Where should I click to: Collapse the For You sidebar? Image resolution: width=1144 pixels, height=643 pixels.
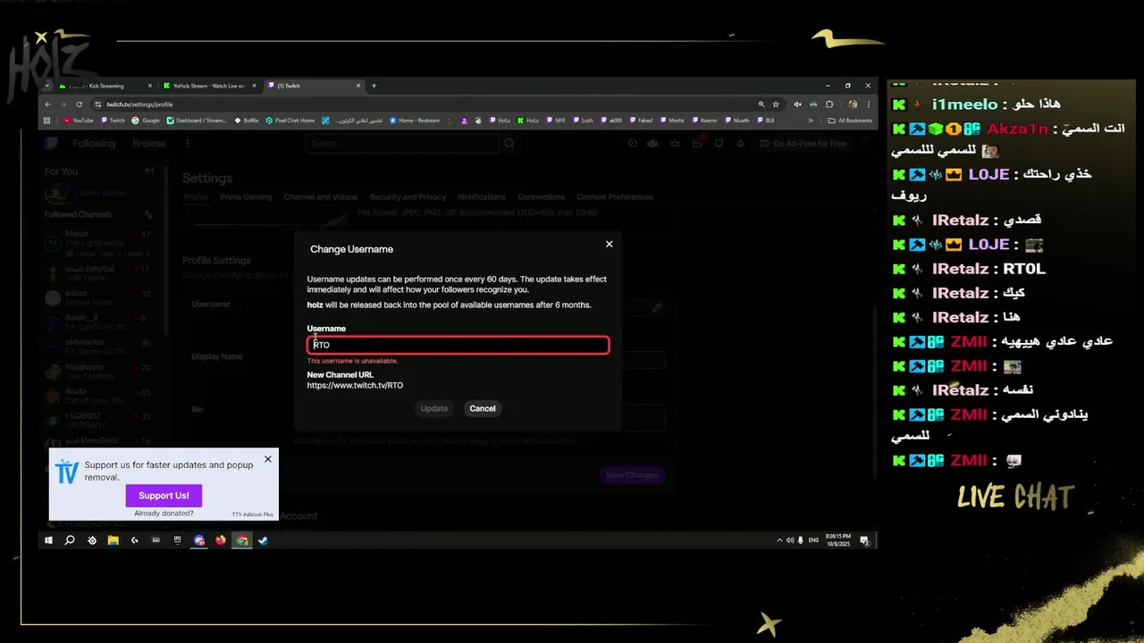point(149,171)
